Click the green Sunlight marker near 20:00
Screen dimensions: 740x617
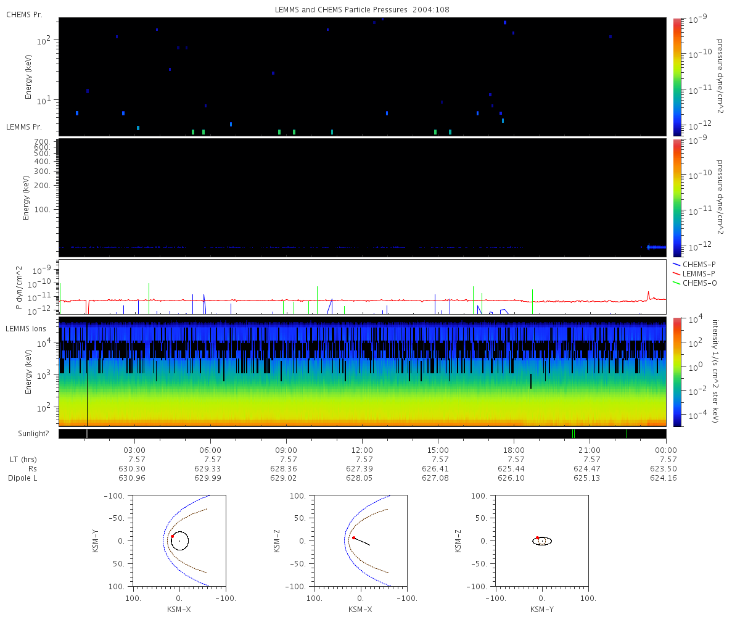tap(573, 434)
